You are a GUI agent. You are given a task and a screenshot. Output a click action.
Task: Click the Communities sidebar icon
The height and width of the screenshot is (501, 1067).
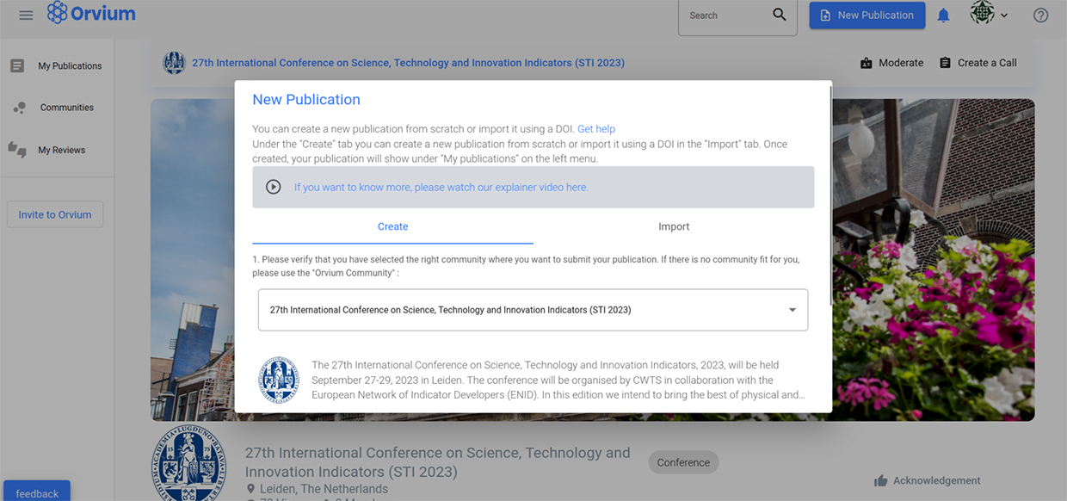point(18,108)
